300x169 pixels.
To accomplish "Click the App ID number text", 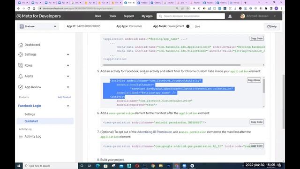I will [x=89, y=26].
